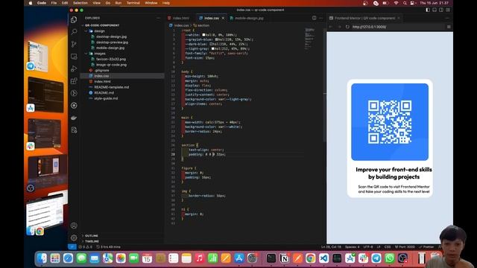Click the preview URL address field
The height and width of the screenshot is (268, 477).
[x=397, y=27]
